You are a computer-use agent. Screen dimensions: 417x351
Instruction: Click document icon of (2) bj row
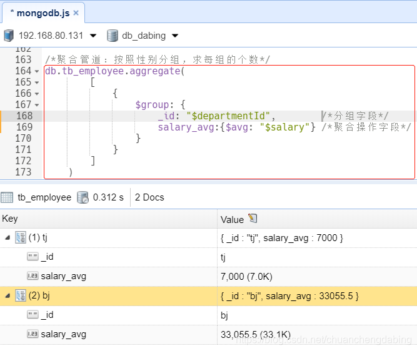click(x=21, y=295)
